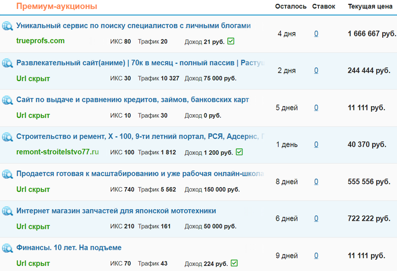
Task: Click remaining time '1 день'
Action: click(287, 144)
